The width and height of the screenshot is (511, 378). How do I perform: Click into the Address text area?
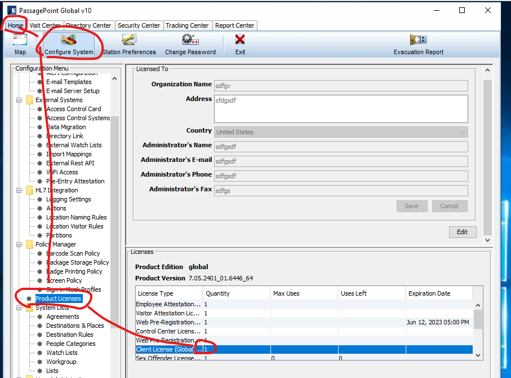point(341,109)
